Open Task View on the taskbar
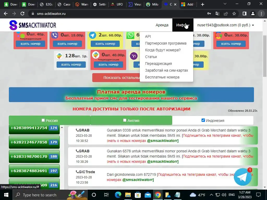267x200 pixels. [106, 195]
